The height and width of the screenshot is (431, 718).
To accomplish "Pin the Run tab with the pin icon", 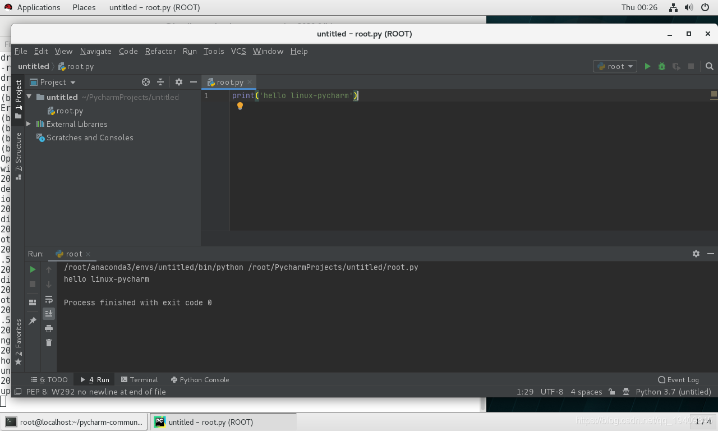I will (x=32, y=320).
